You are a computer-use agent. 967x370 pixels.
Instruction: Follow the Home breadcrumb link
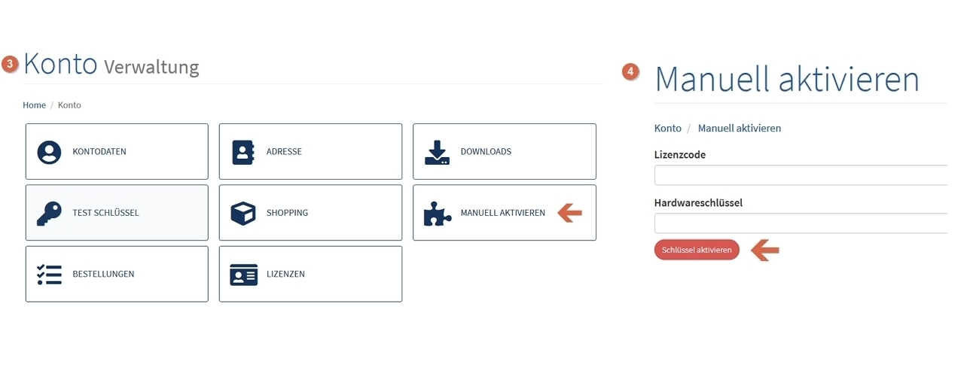coord(34,105)
